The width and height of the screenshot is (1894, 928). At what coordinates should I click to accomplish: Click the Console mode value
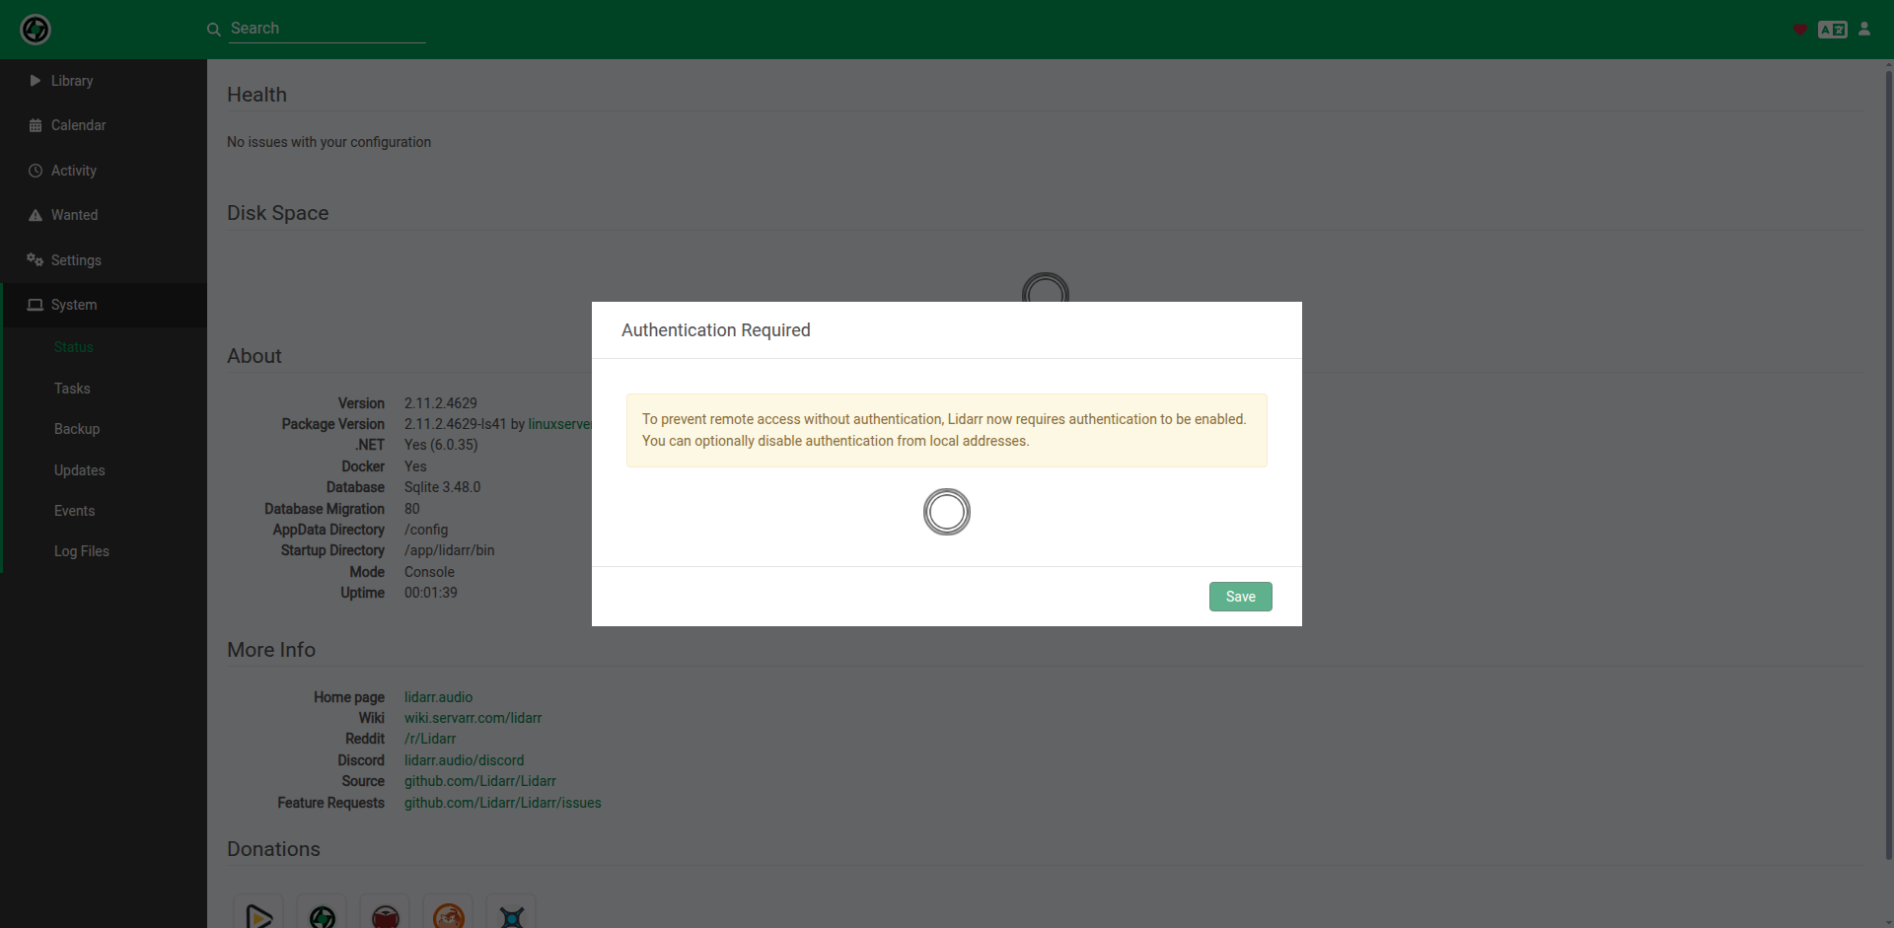[429, 572]
